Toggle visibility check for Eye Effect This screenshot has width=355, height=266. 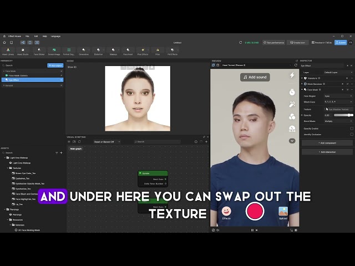[x=62, y=80]
